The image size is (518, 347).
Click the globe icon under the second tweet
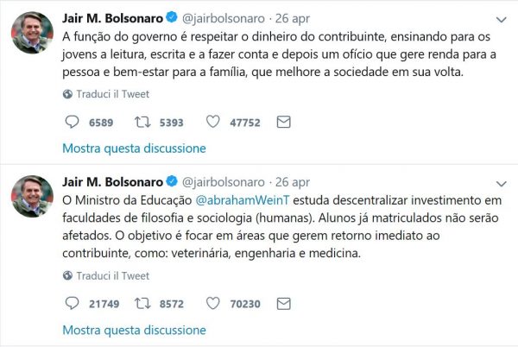click(67, 276)
